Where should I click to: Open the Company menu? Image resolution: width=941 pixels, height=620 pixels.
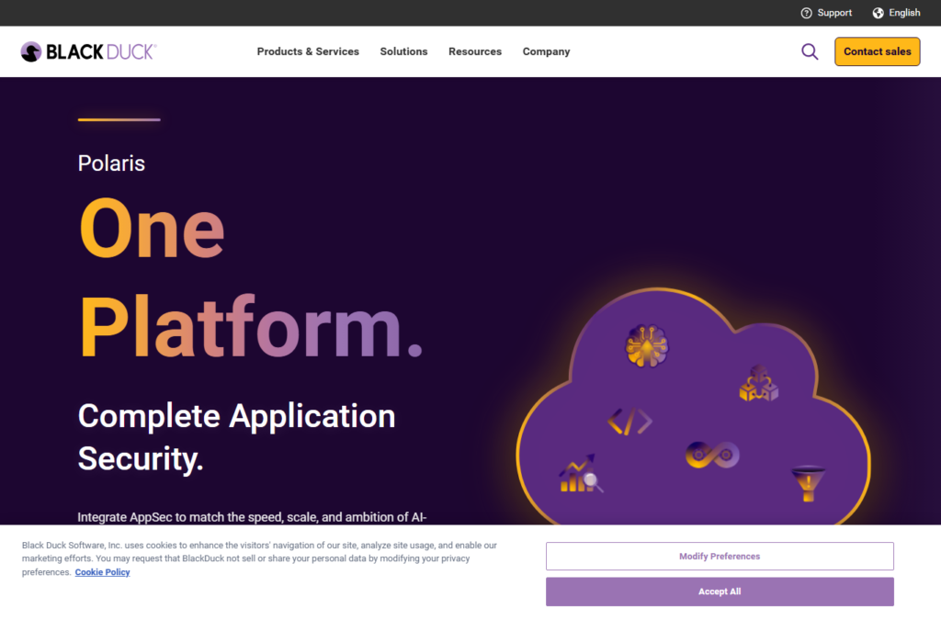click(546, 51)
